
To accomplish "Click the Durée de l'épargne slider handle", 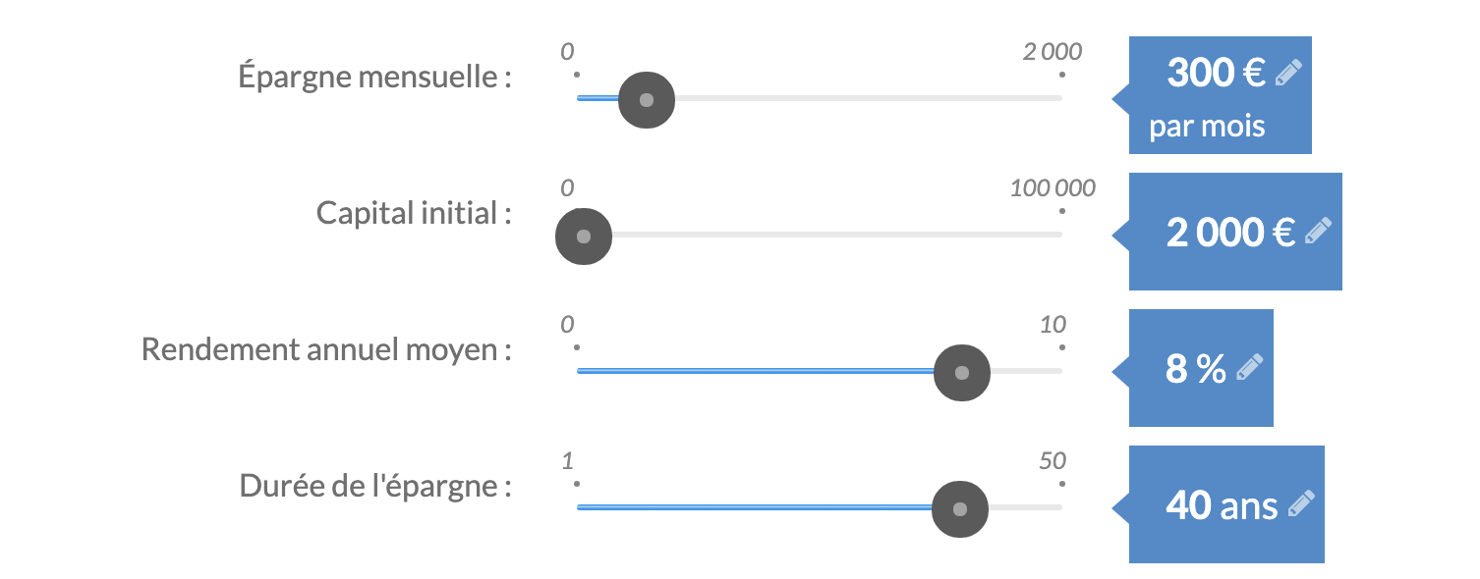I will point(960,509).
